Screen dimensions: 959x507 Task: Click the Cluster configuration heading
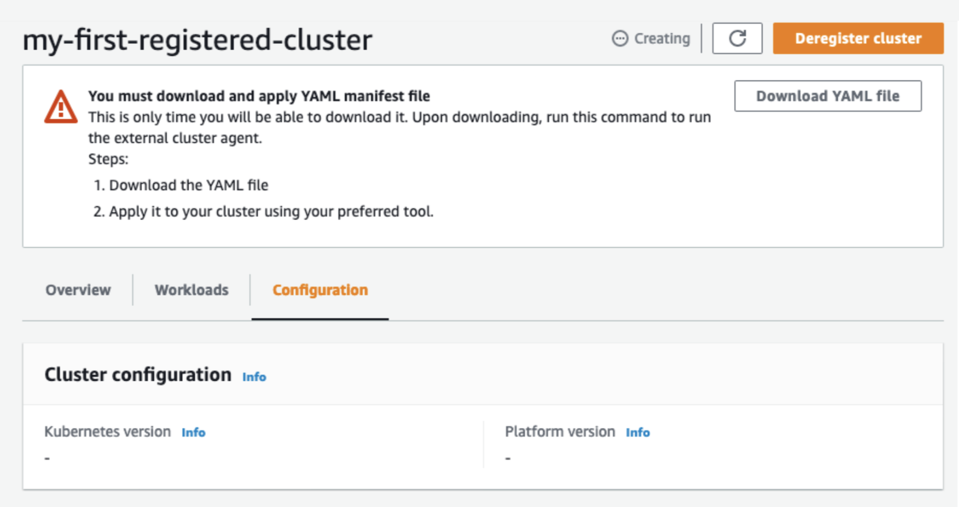(138, 374)
